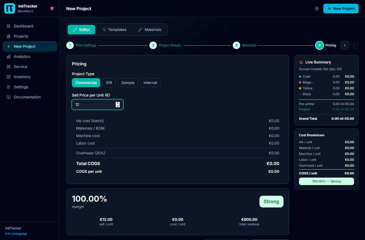
Task: Click the plus icon beside New Project in sidebar
Action: click(x=9, y=46)
